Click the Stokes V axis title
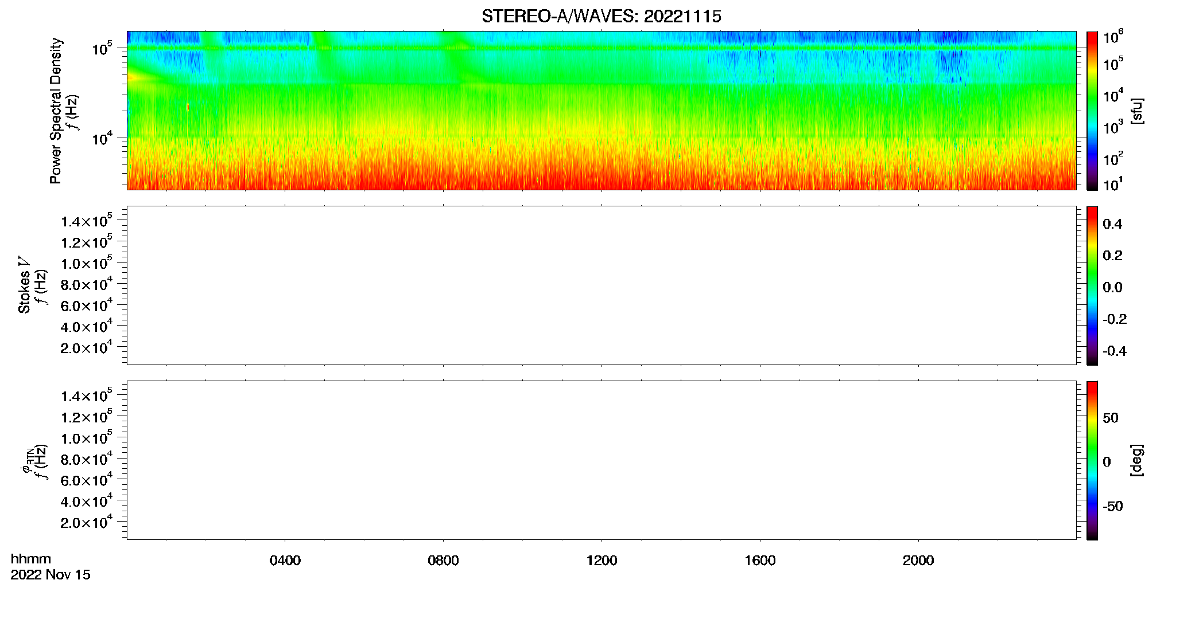The image size is (1203, 619). tap(24, 285)
